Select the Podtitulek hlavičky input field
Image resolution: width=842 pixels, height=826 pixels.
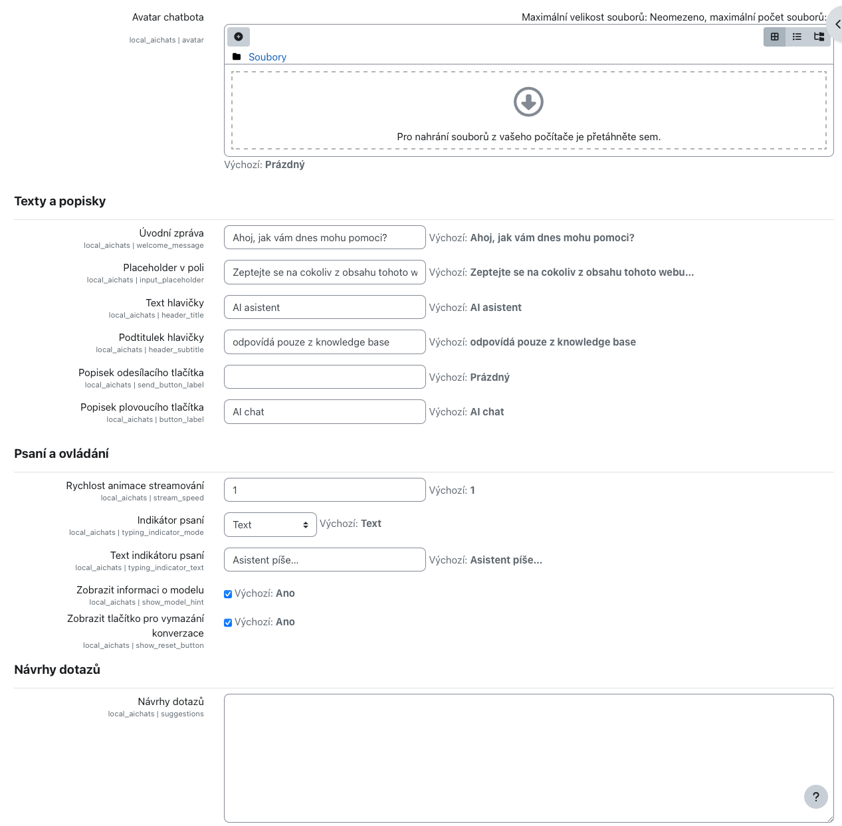pyautogui.click(x=324, y=342)
